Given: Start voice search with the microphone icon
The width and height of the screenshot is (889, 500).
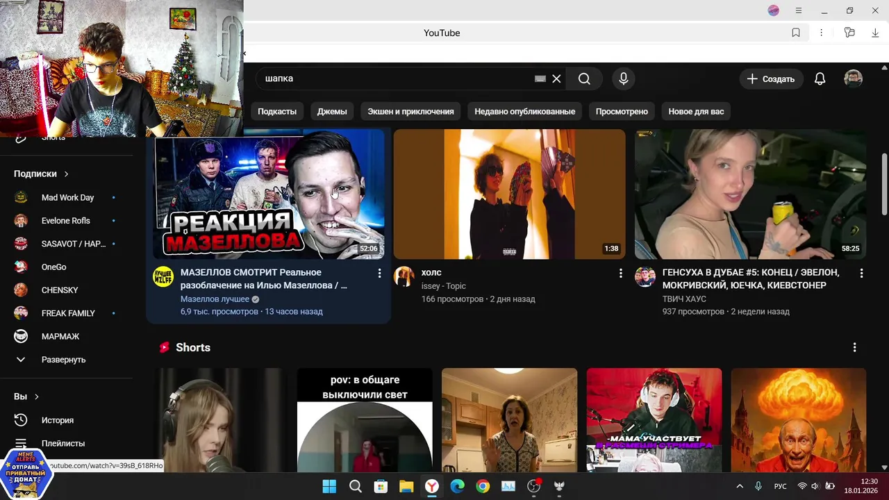Looking at the screenshot, I should (x=624, y=79).
